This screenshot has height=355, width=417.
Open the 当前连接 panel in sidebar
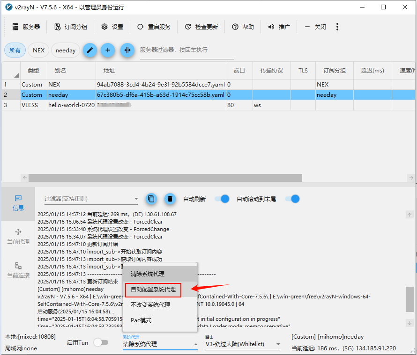click(18, 270)
